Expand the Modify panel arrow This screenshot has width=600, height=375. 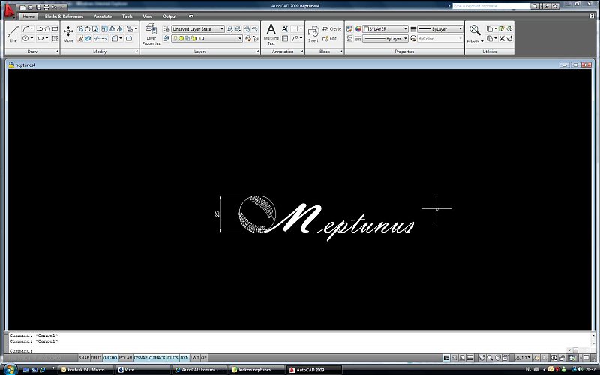[136, 52]
